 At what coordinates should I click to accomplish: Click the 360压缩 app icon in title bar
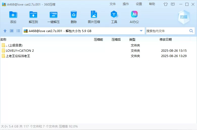coord(4,4)
